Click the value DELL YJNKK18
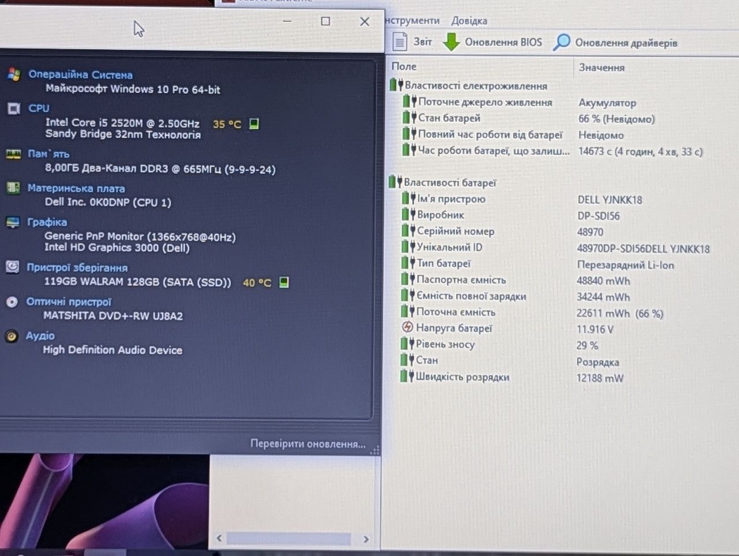Viewport: 739px width, 556px height. point(610,200)
